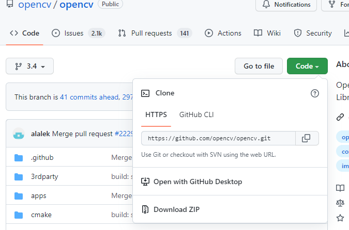Open the Actions tab

(x=223, y=33)
